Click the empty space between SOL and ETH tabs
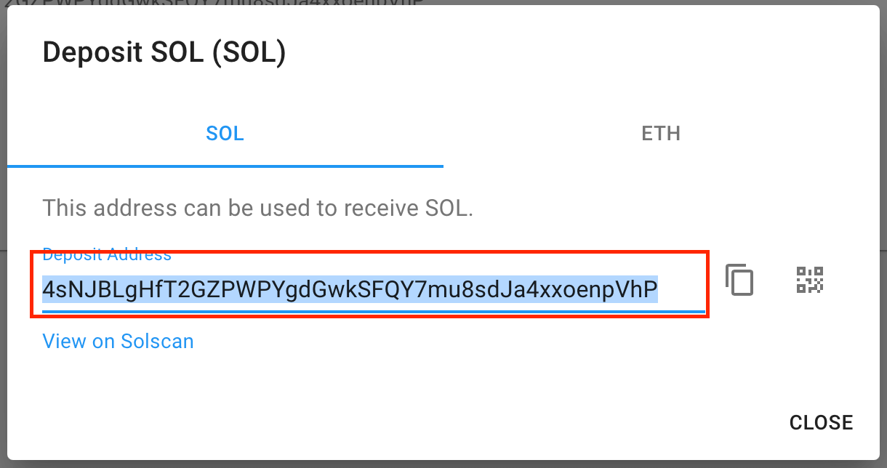Image resolution: width=887 pixels, height=468 pixels. point(443,134)
